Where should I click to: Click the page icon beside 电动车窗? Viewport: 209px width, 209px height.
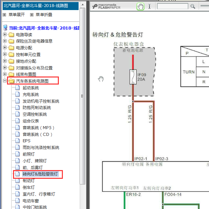point(17,200)
